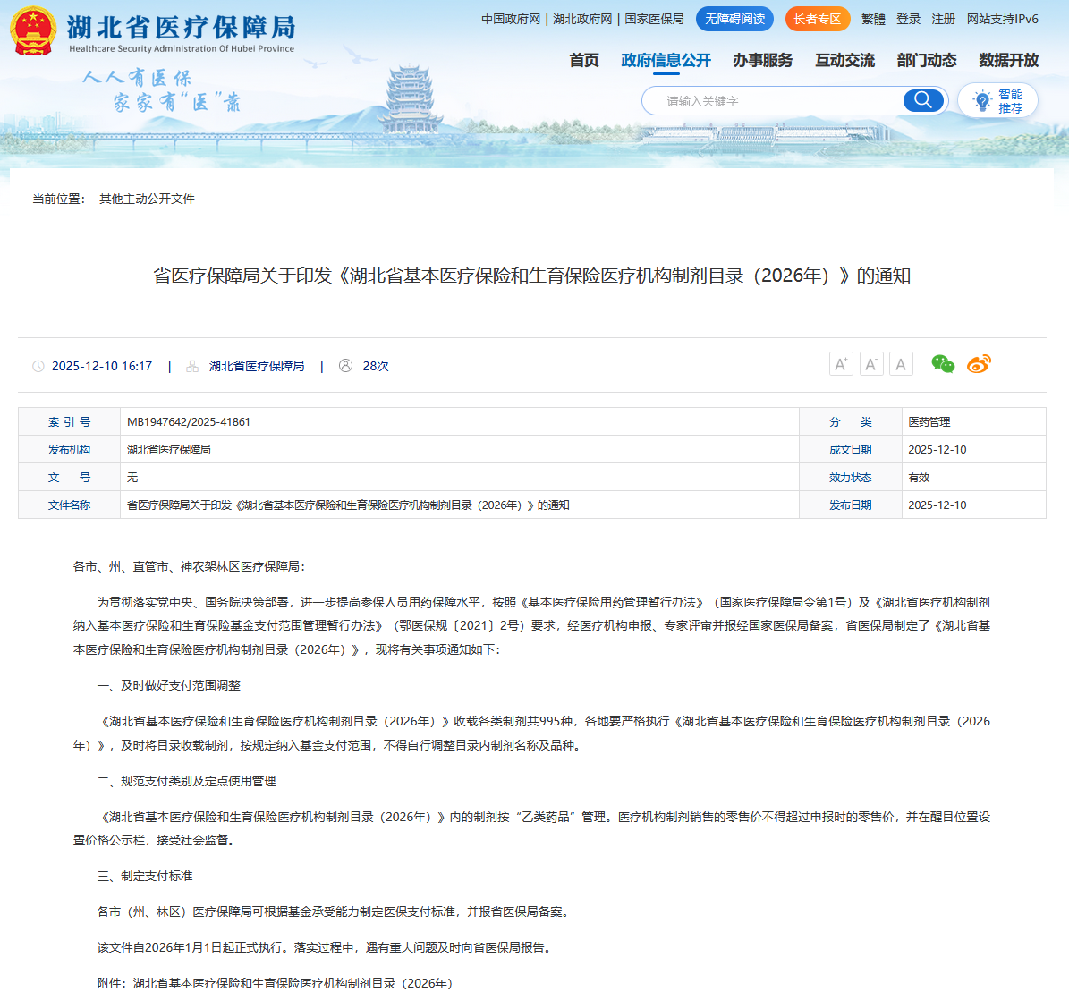Open the 首页 home menu
This screenshot has height=1001, width=1069.
coord(584,60)
